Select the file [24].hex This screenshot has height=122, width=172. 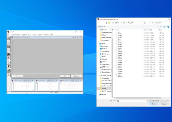click(x=119, y=76)
